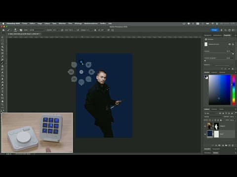Open the Layers panel flyout menu
The height and width of the screenshot is (177, 237).
tap(236, 109)
